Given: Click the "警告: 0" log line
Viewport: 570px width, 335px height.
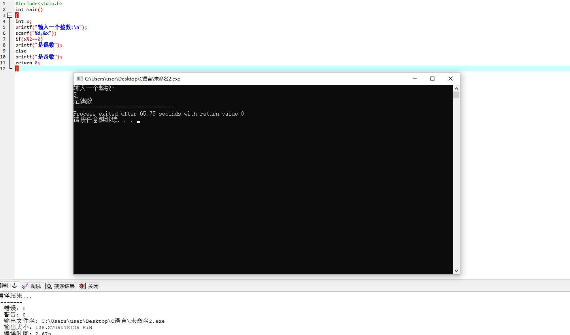Looking at the screenshot, I should click(x=15, y=314).
